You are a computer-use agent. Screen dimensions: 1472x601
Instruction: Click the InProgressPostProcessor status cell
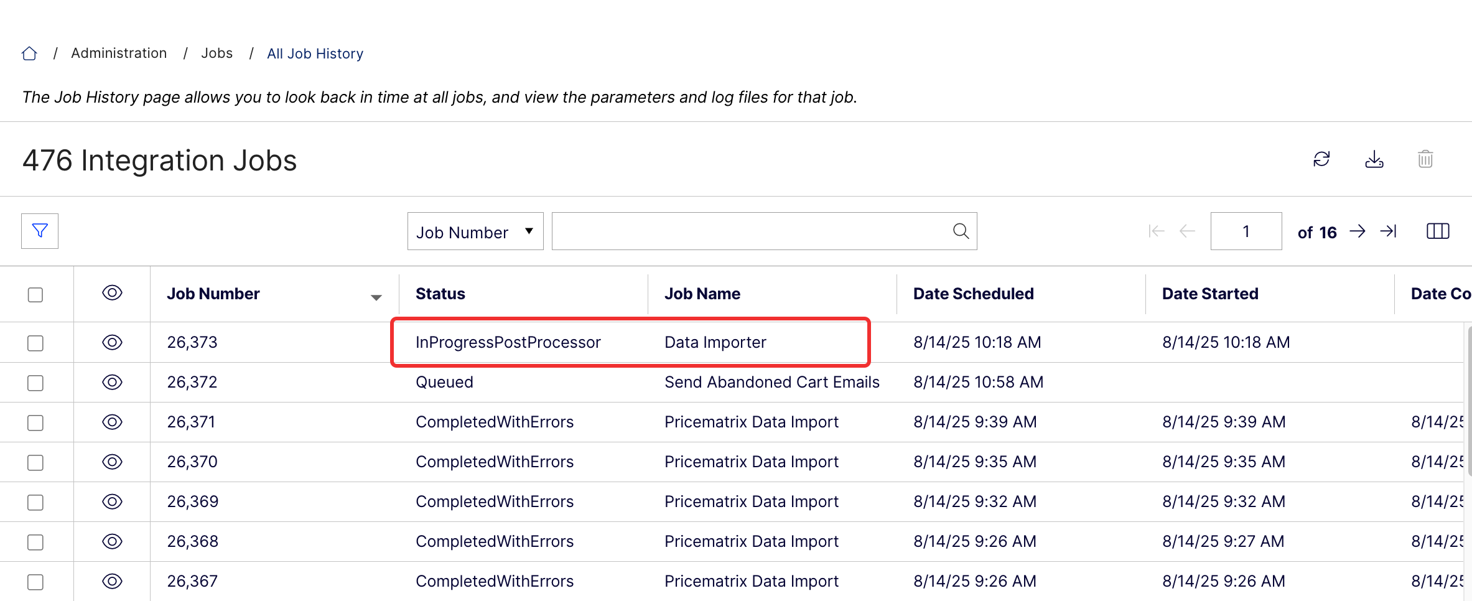508,342
